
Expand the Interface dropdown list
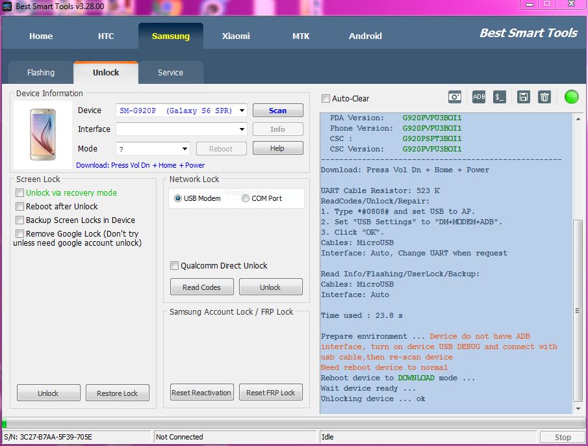242,129
